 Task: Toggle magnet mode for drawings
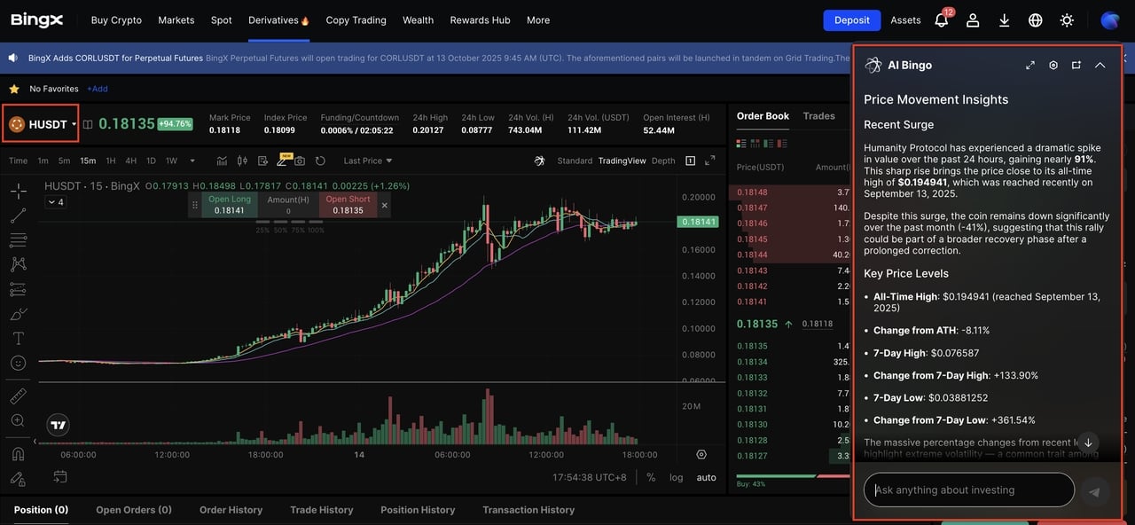(x=18, y=454)
